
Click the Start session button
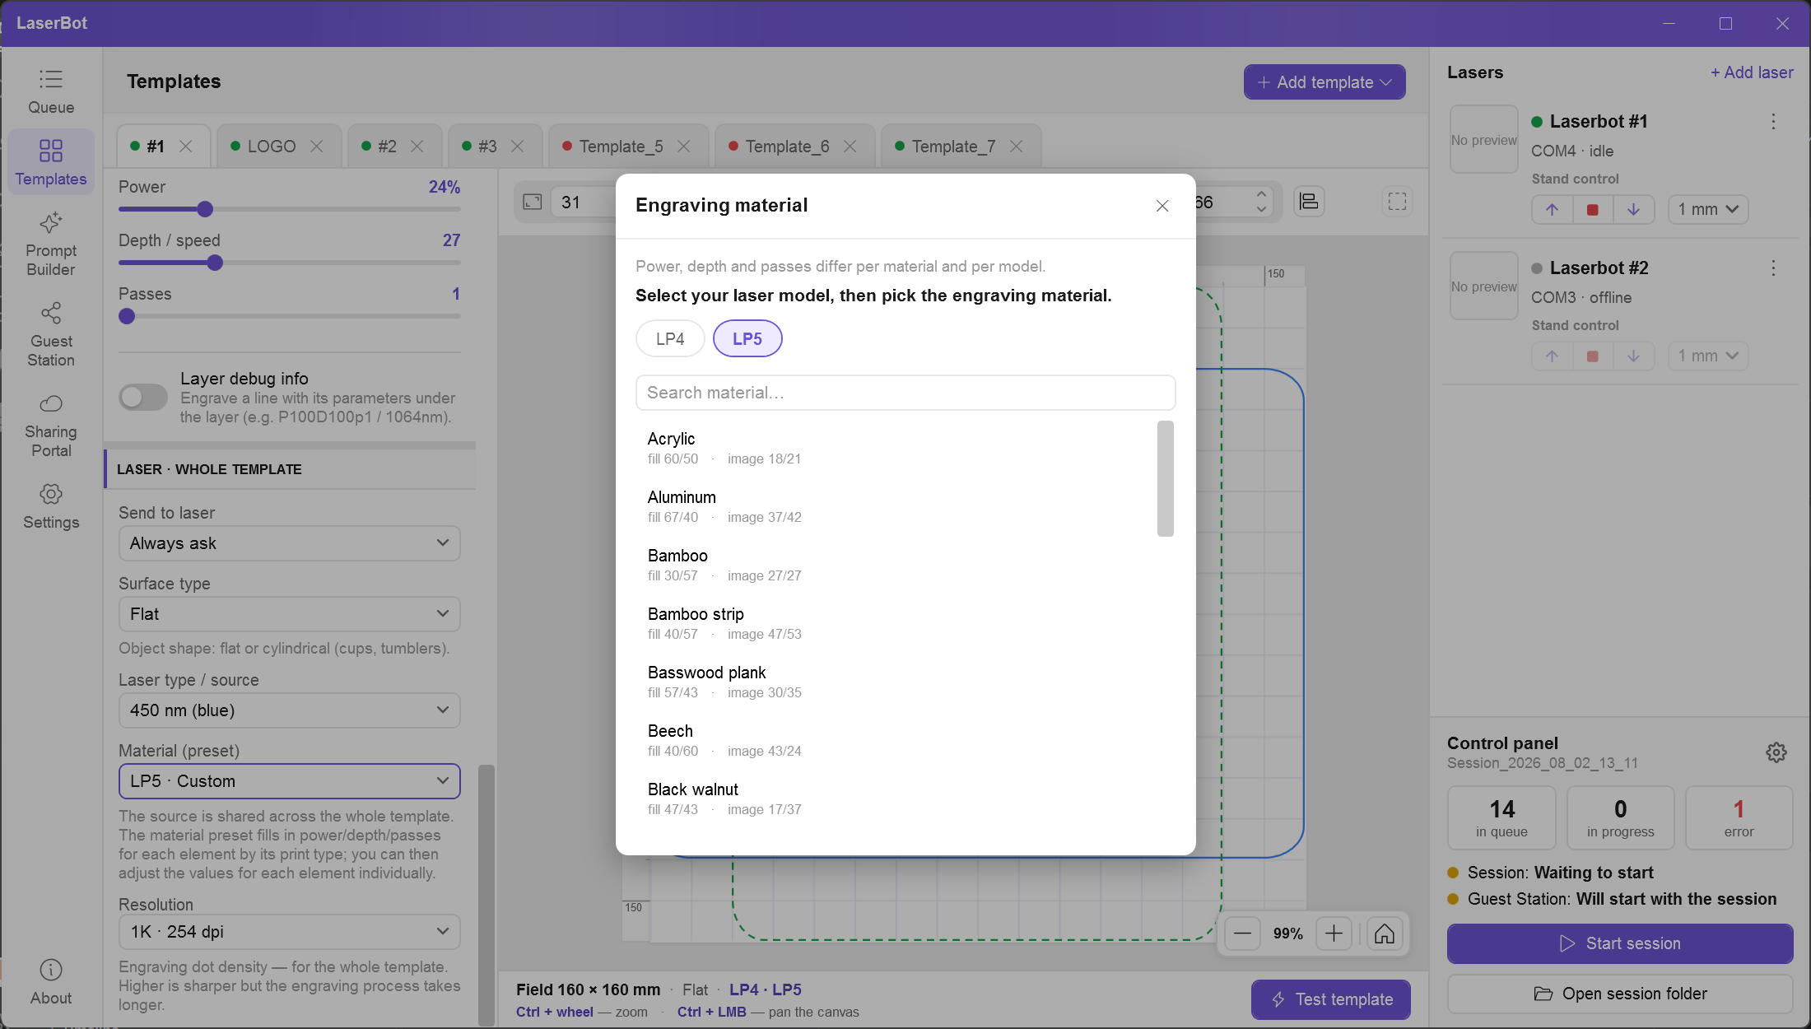click(1620, 943)
